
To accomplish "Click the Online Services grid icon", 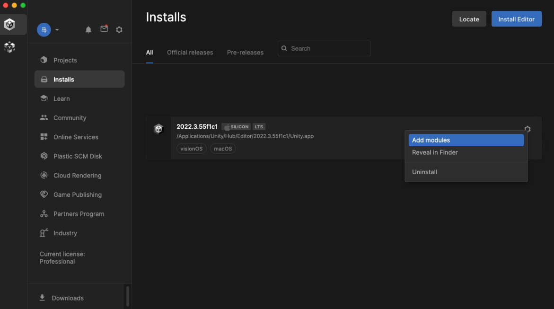I will pos(44,137).
